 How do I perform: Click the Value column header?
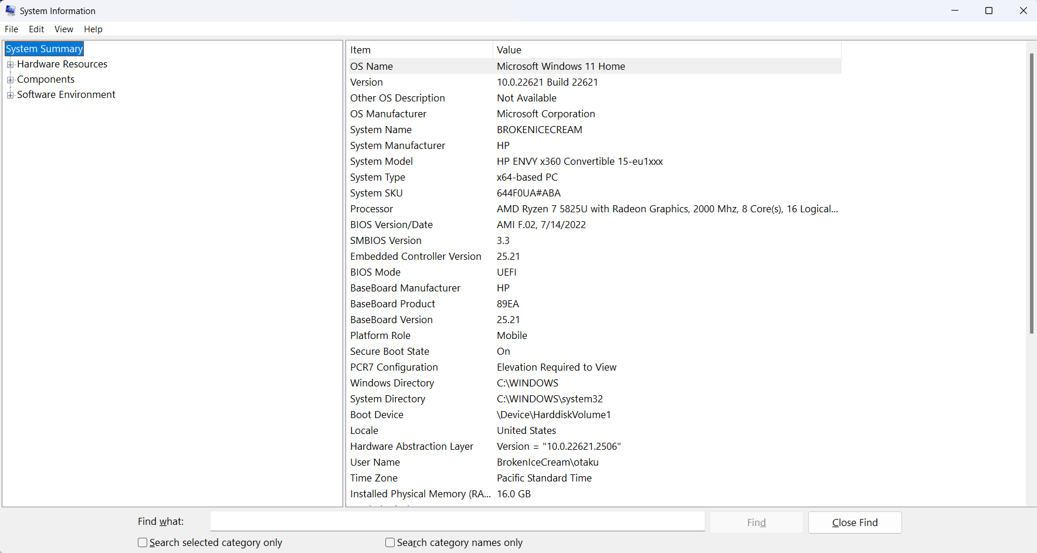point(667,50)
